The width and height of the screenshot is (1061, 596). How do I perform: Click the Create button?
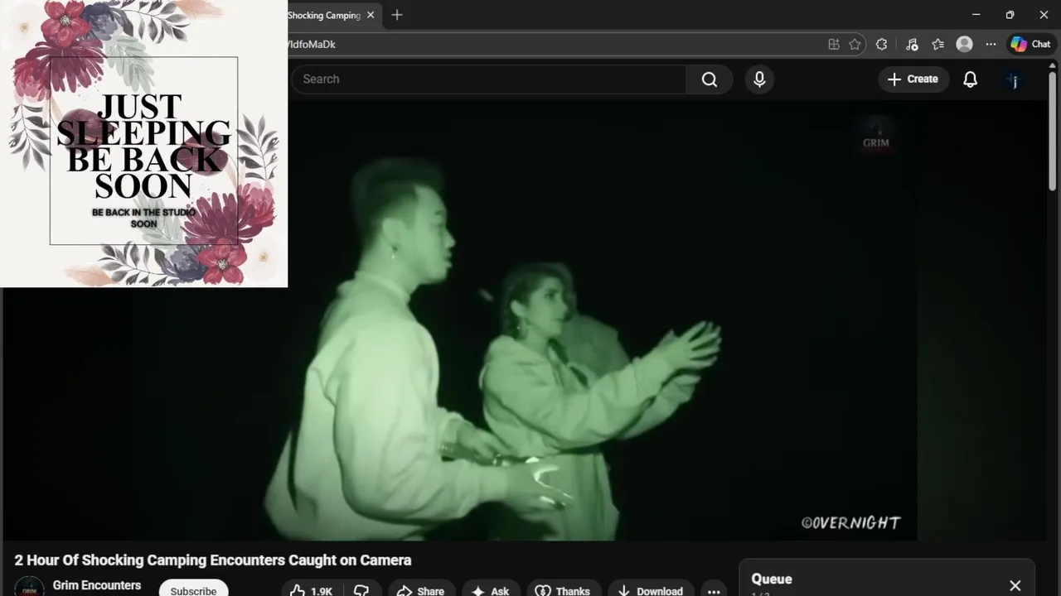913,79
